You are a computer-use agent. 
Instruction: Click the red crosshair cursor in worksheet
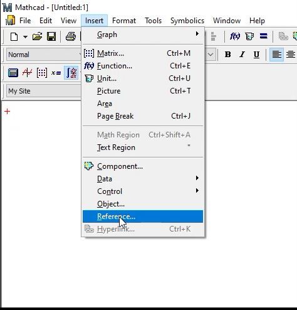7,111
